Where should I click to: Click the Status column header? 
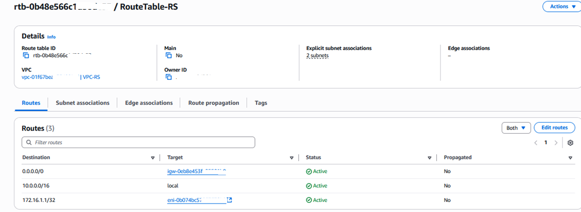coord(313,158)
